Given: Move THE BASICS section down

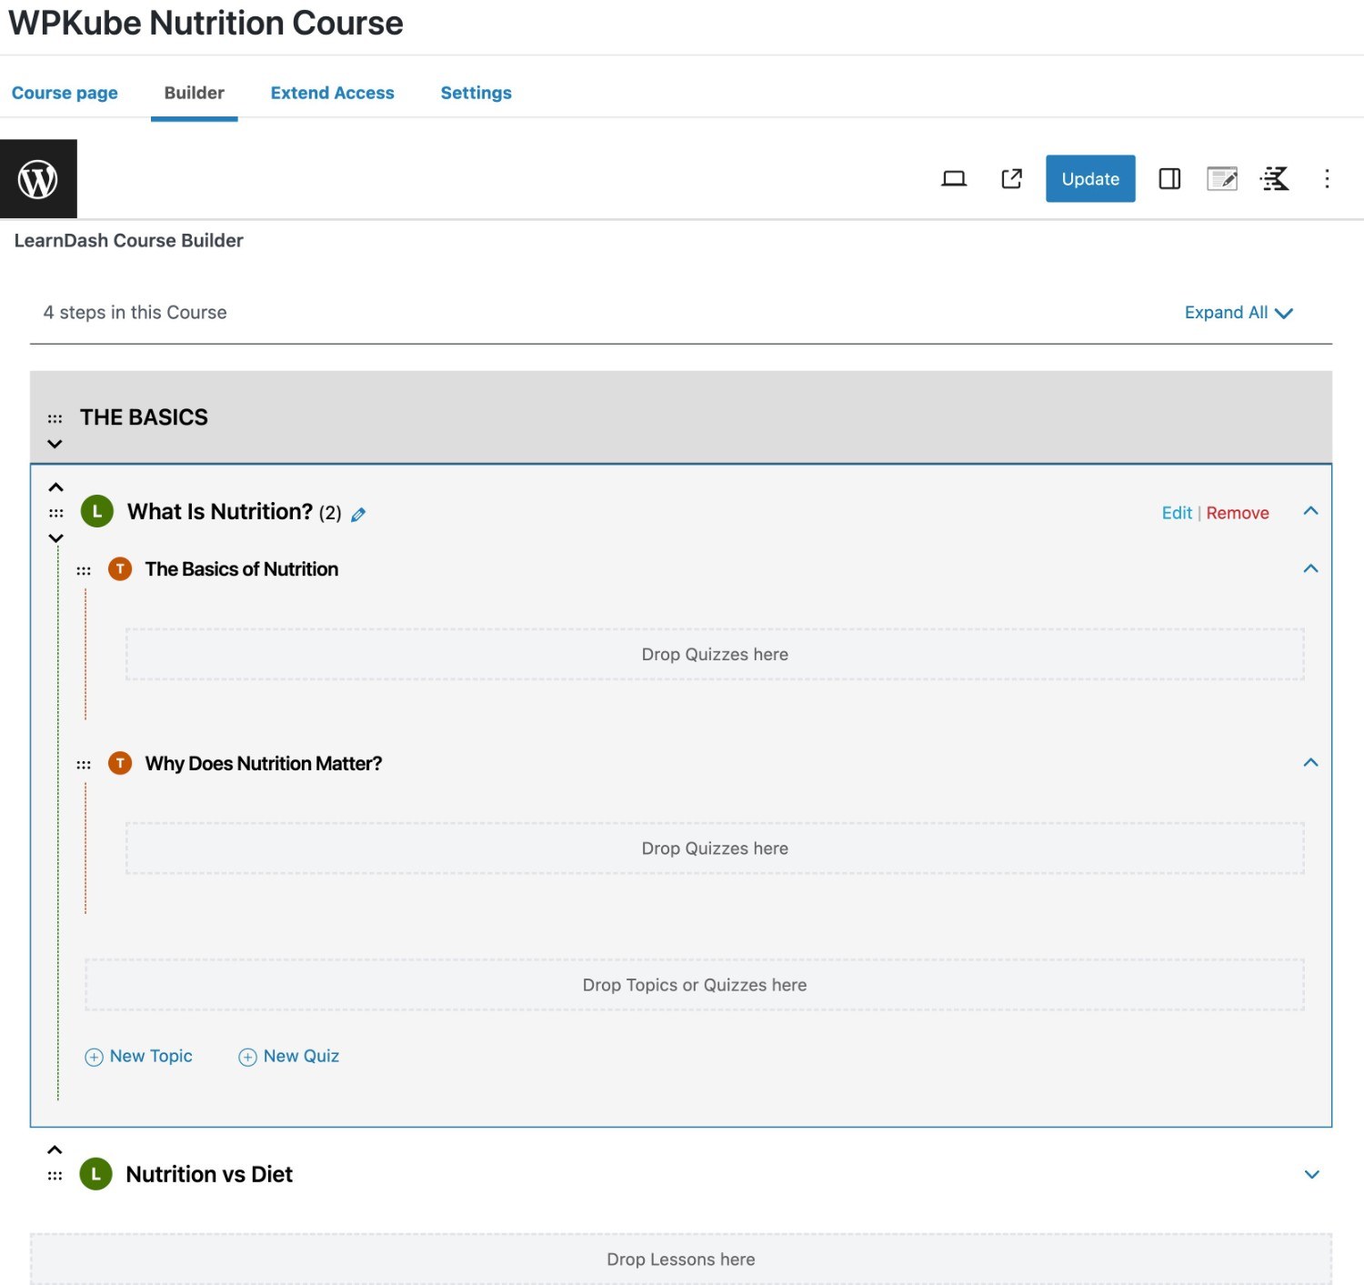Looking at the screenshot, I should coord(55,444).
